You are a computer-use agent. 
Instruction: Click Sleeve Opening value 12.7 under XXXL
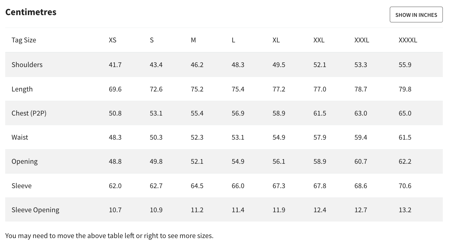(361, 210)
